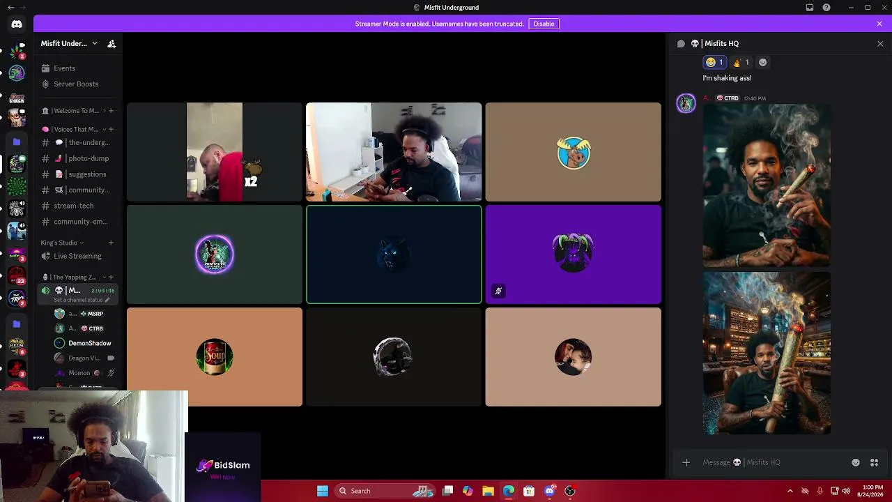The height and width of the screenshot is (502, 892).
Task: Add a reaction with the smiley icon
Action: click(762, 63)
